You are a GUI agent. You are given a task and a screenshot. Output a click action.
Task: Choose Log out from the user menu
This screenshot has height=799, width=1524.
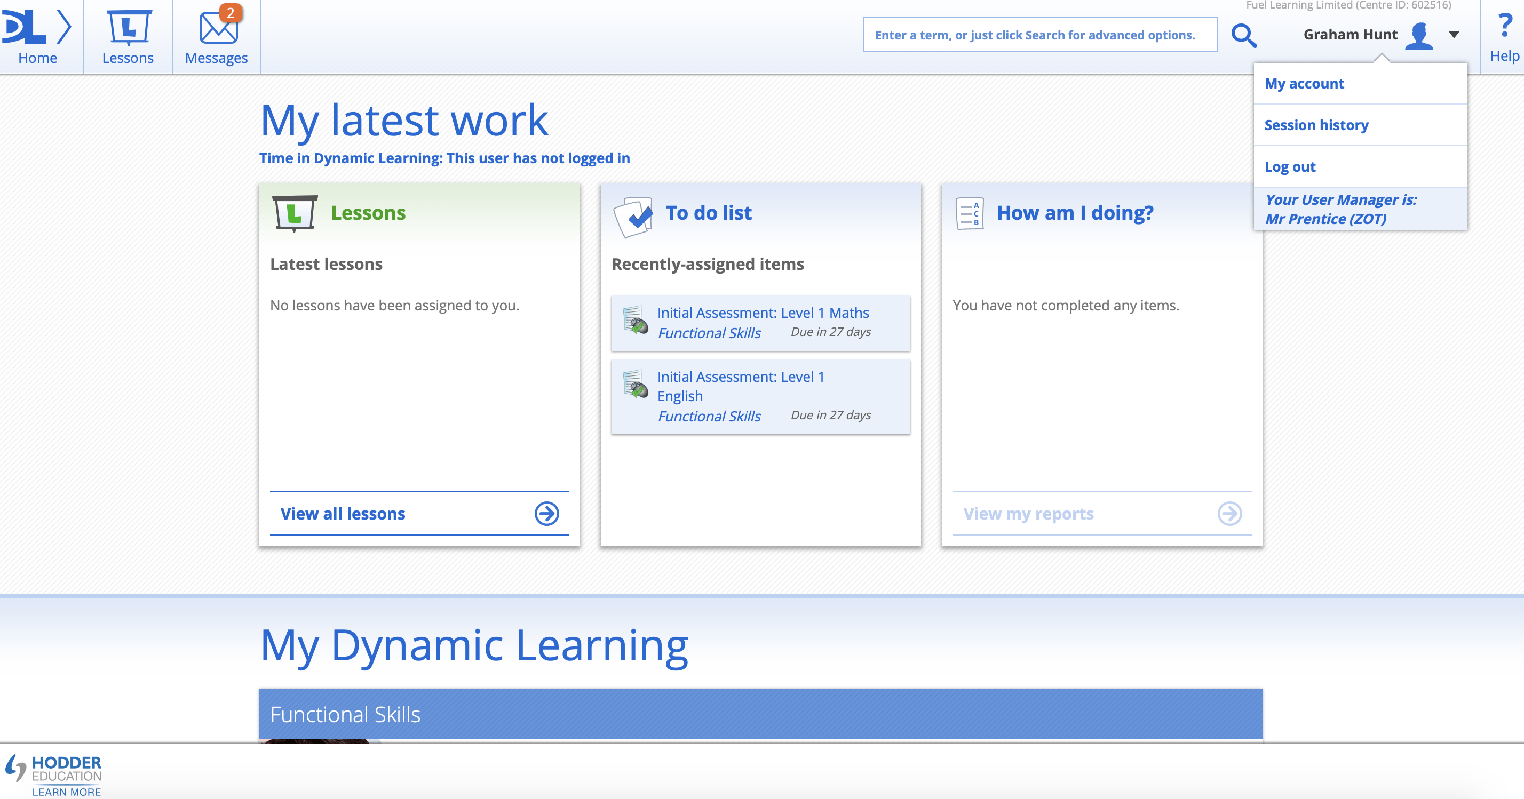tap(1360, 167)
